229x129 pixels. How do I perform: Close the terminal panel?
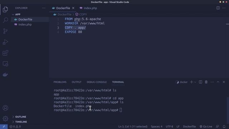click(x=224, y=82)
